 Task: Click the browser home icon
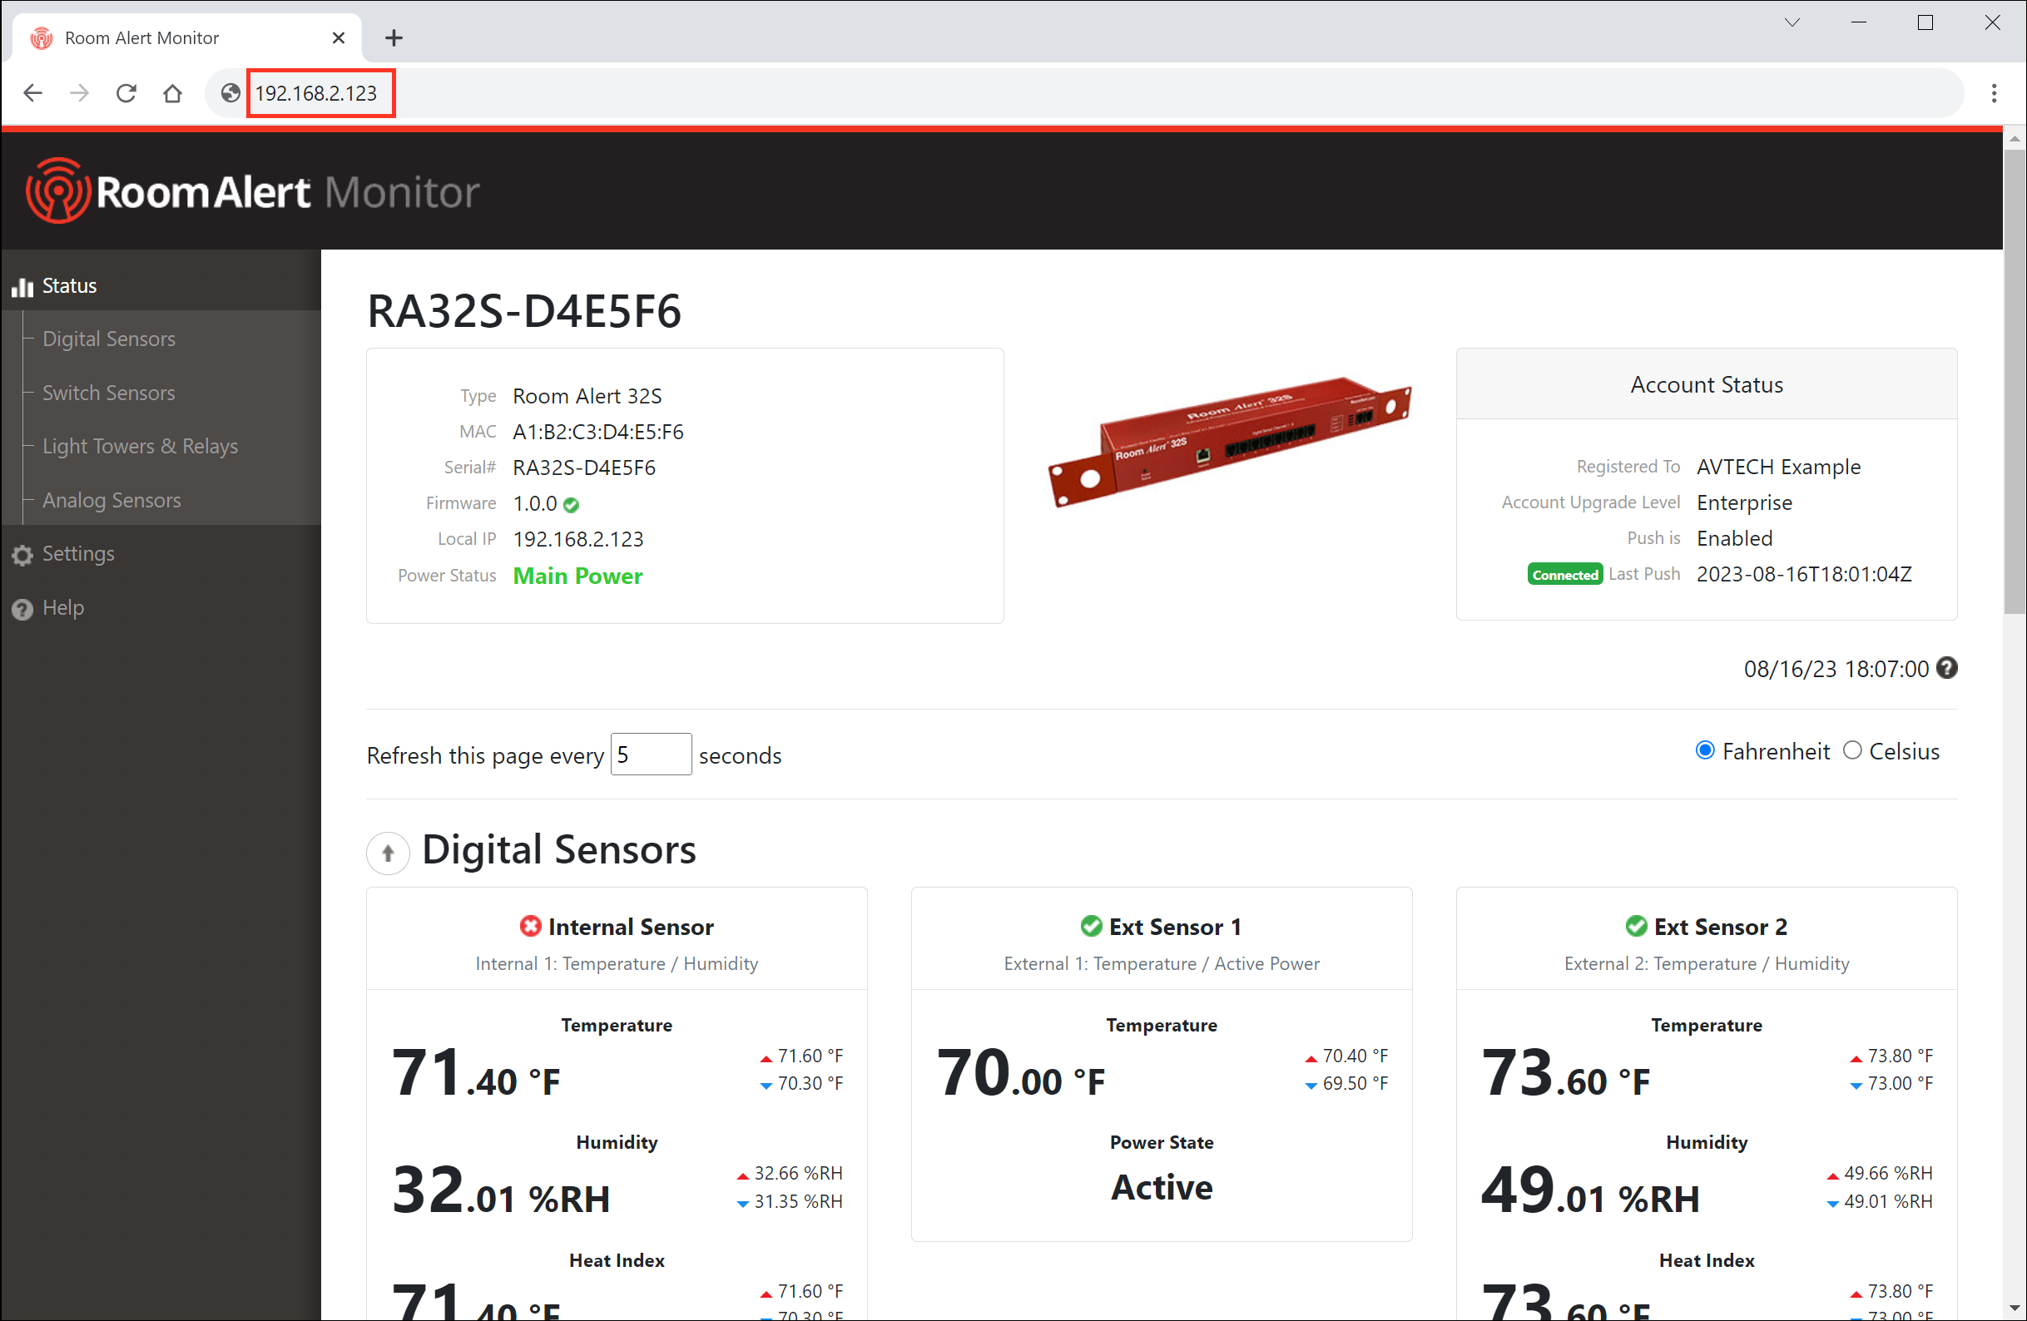[x=172, y=93]
